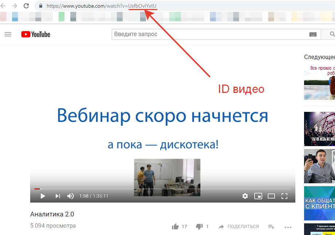Click the video title 'Аналитика 2.0'

click(x=52, y=214)
